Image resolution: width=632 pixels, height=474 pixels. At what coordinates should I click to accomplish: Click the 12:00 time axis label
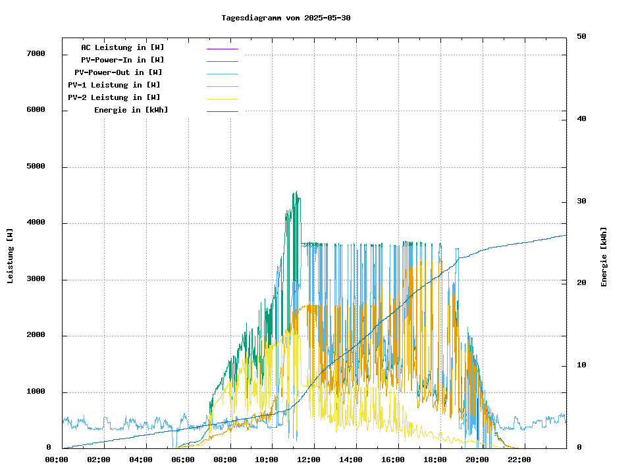pos(309,460)
